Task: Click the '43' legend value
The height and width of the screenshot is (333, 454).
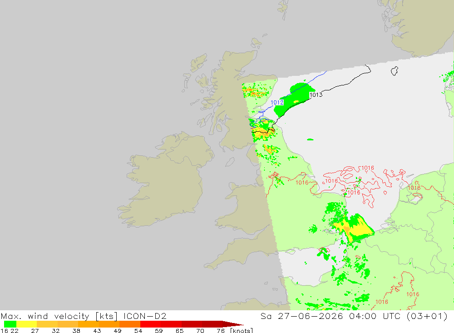Action: tap(97, 331)
